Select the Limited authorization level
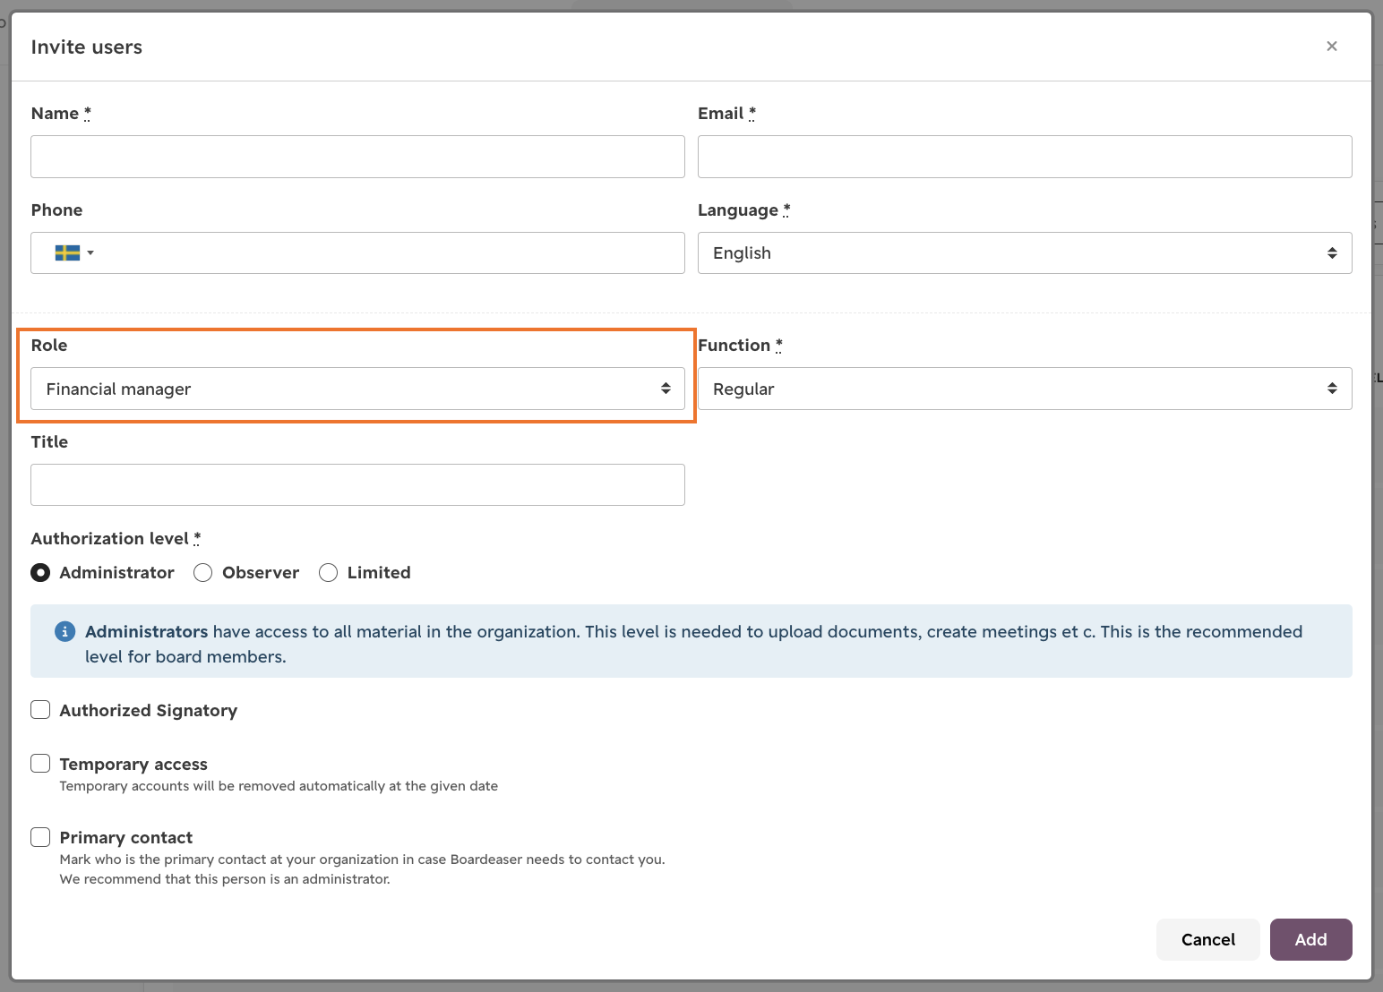Viewport: 1383px width, 992px height. coord(329,572)
